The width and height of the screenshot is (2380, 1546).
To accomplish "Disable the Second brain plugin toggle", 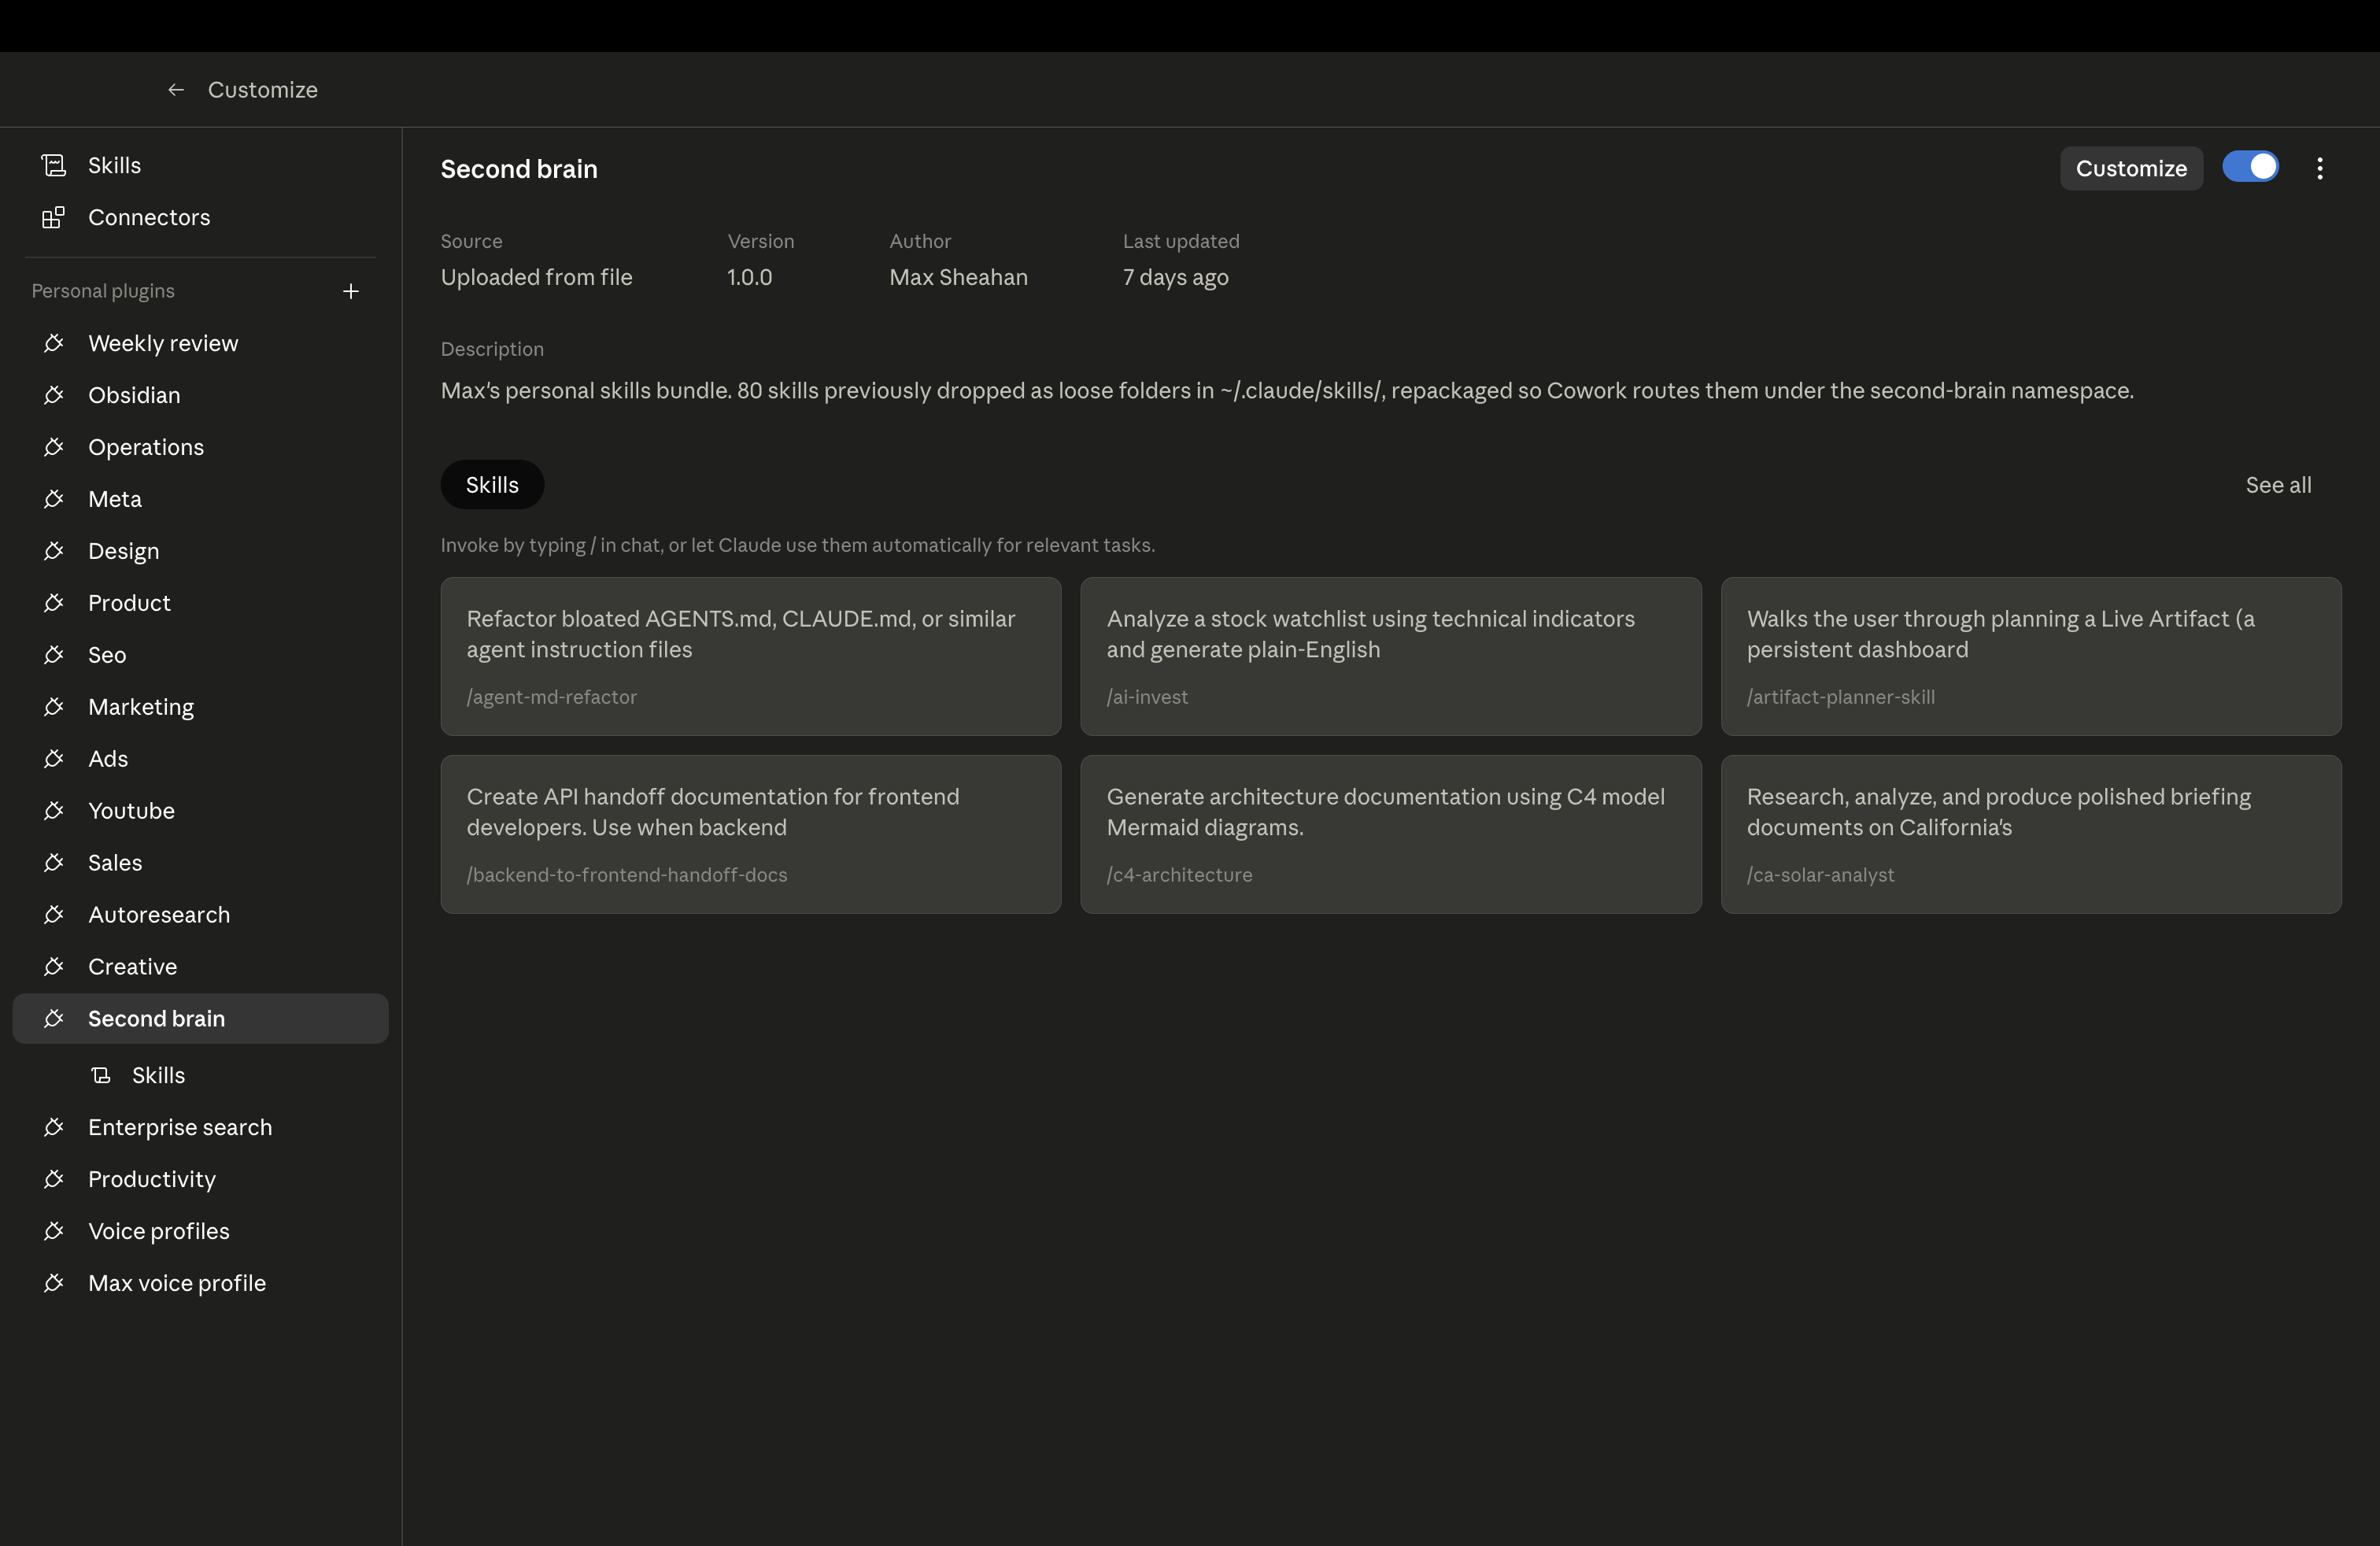I will click(x=2250, y=167).
